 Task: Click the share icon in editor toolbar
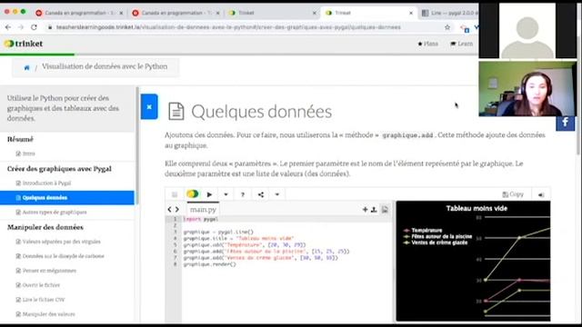tap(261, 194)
